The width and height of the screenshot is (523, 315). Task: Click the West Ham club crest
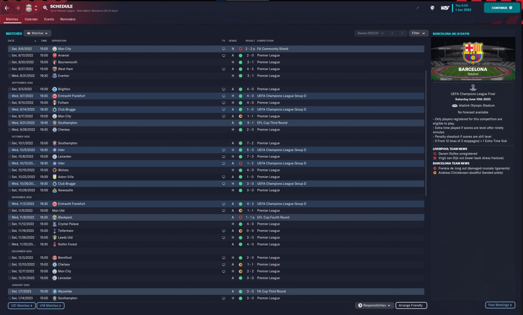coord(54,69)
